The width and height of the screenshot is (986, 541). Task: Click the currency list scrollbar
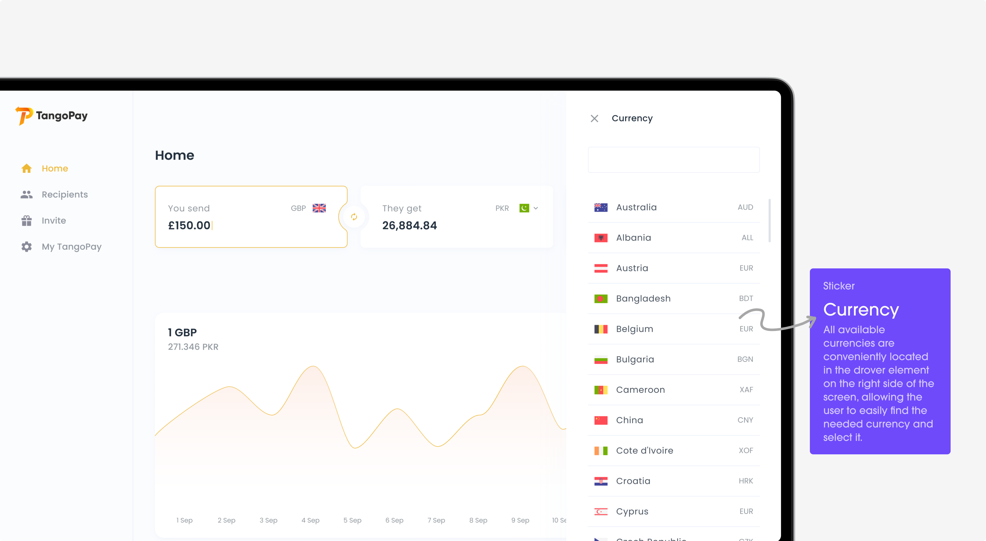pyautogui.click(x=769, y=220)
